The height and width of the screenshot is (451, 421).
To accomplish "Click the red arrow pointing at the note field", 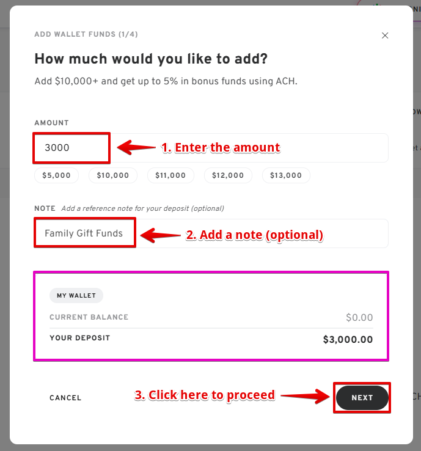I will tap(161, 235).
